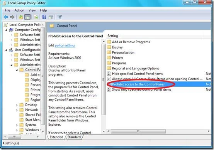
Task: Click the settings list horizontal scrollbar thumb
Action: pos(138,131)
